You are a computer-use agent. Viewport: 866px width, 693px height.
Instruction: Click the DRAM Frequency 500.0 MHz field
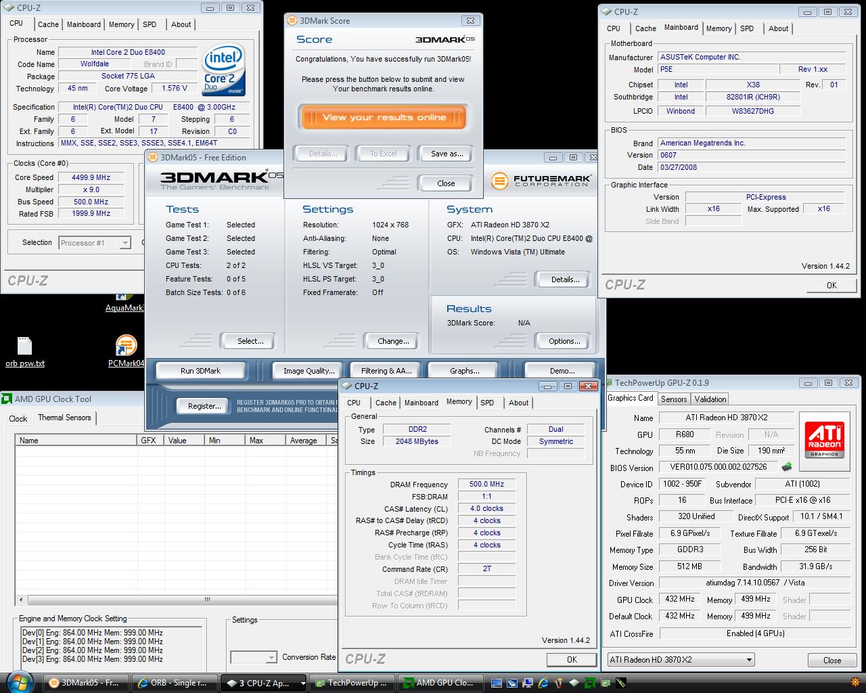[x=486, y=485]
